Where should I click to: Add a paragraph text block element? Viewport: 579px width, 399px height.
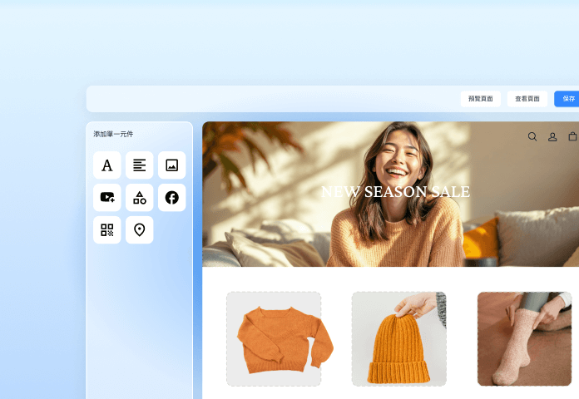(139, 165)
